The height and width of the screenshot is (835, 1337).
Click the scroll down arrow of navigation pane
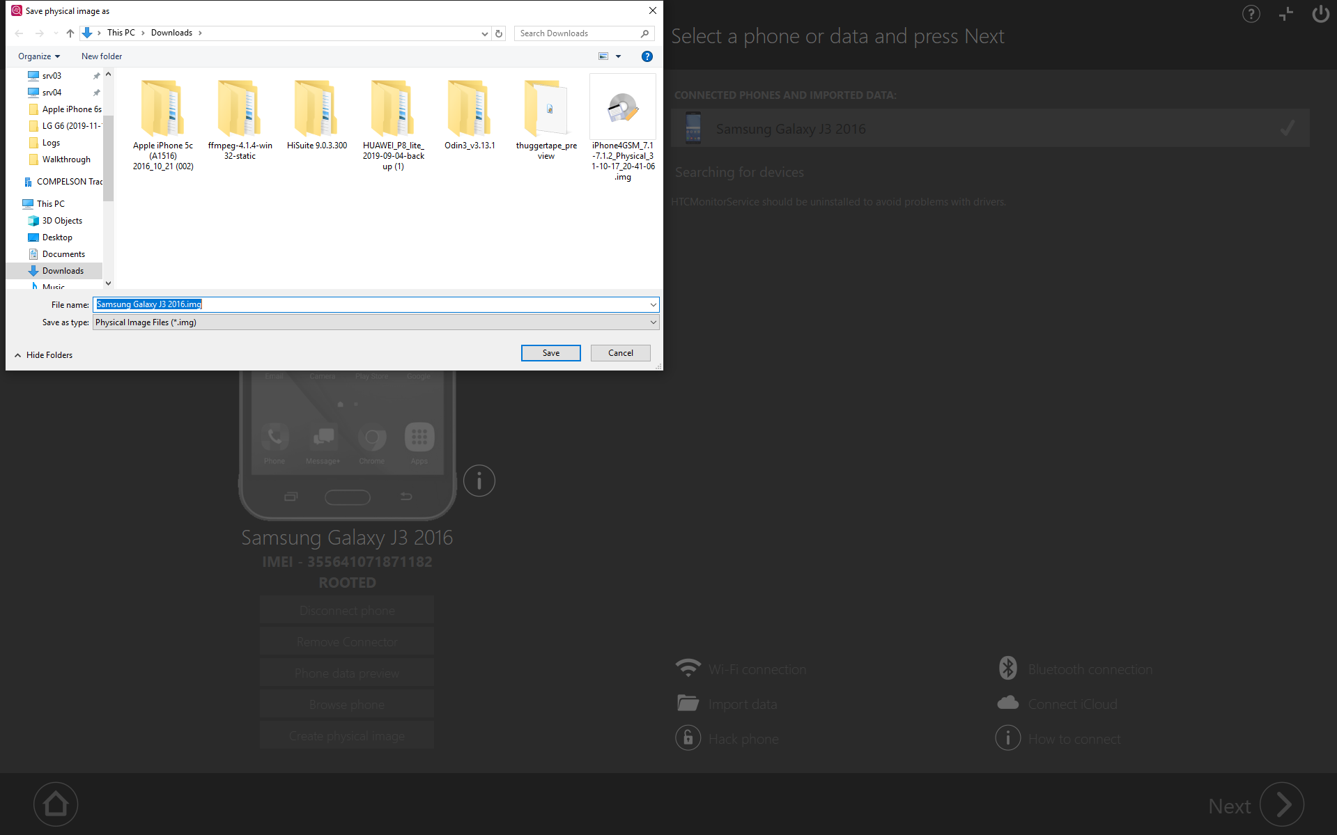click(x=108, y=283)
